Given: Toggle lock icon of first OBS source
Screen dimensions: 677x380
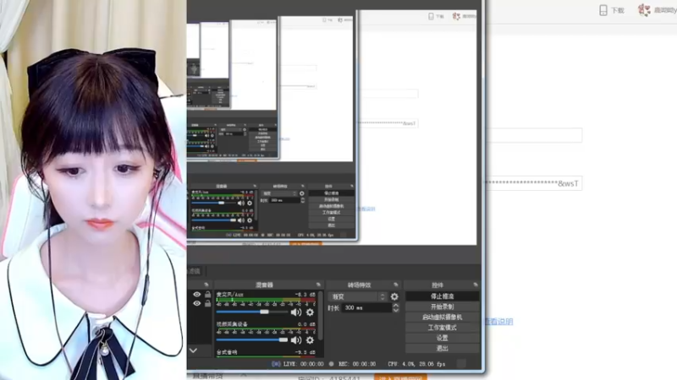Looking at the screenshot, I should point(207,295).
